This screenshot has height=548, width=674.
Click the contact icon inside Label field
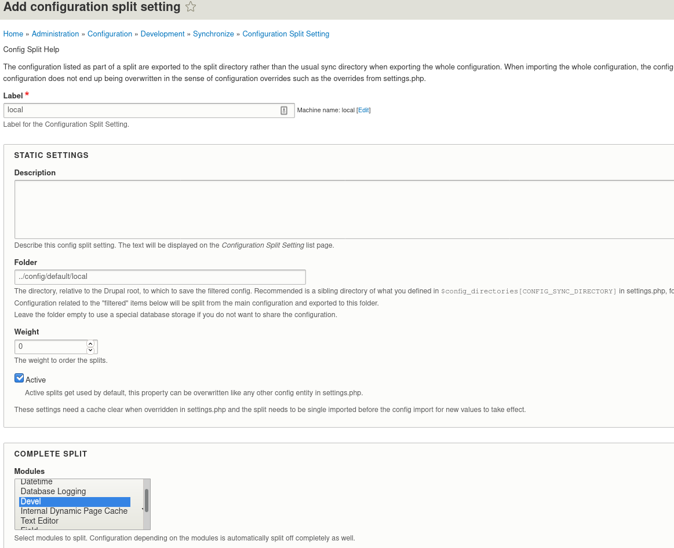tap(284, 111)
